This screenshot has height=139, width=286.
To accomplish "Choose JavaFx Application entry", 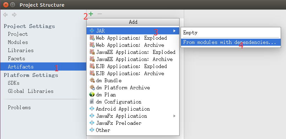I will coord(133,116).
